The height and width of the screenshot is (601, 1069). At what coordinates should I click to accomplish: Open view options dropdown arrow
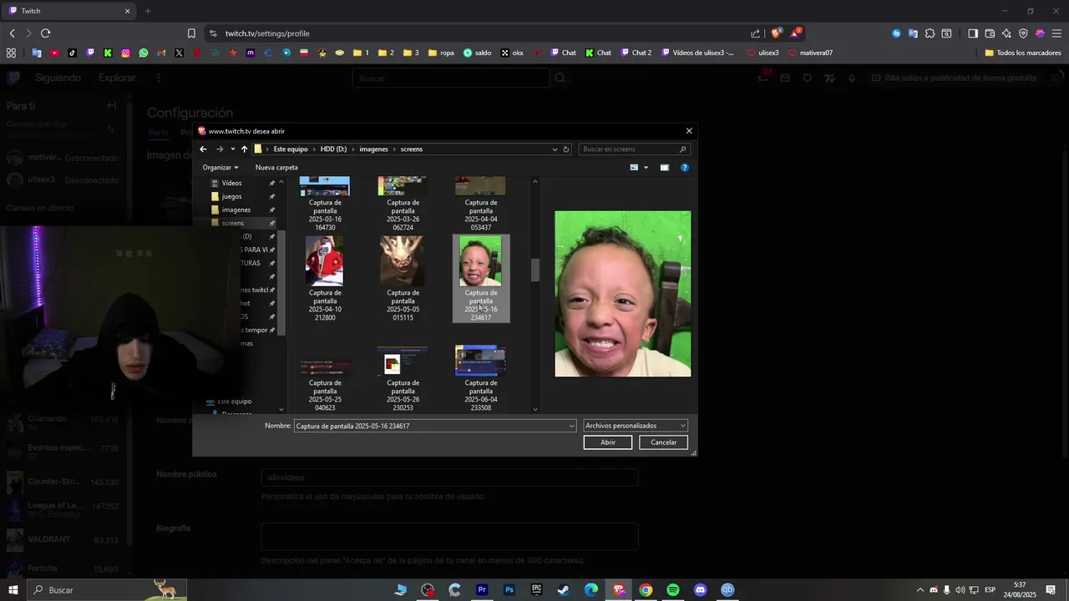point(646,168)
